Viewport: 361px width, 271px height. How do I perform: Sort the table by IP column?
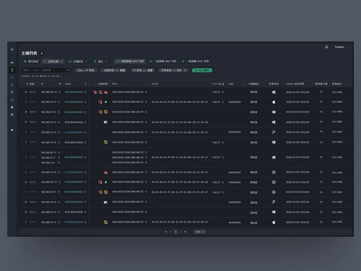(60, 84)
